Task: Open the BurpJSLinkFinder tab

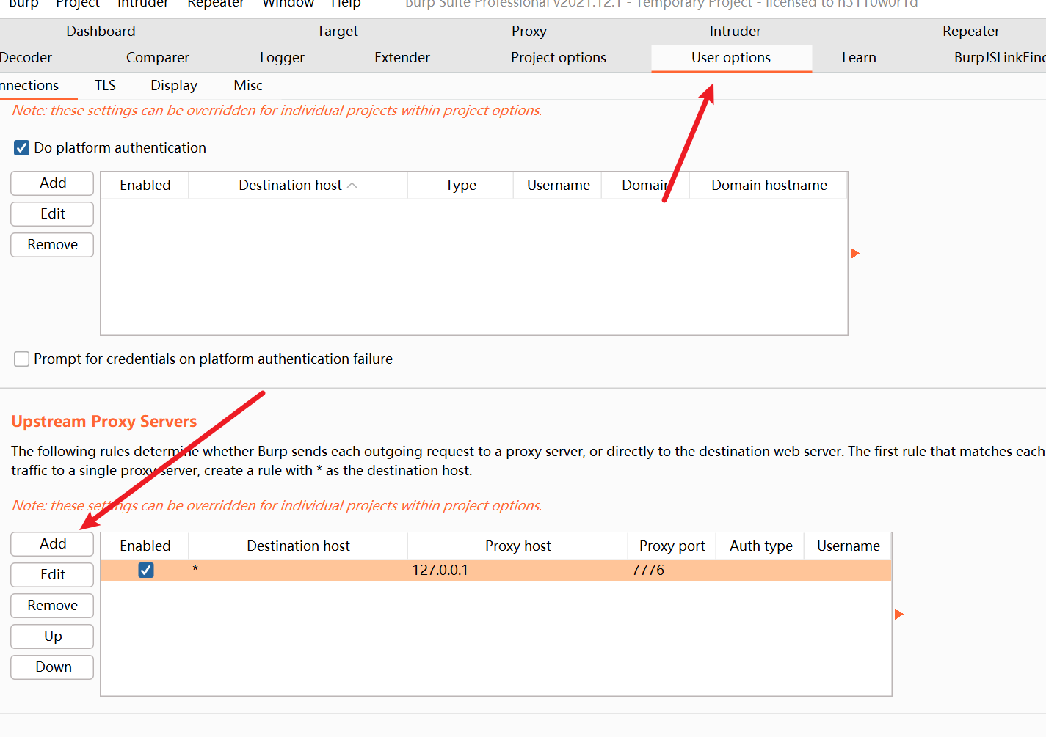Action: tap(1000, 57)
